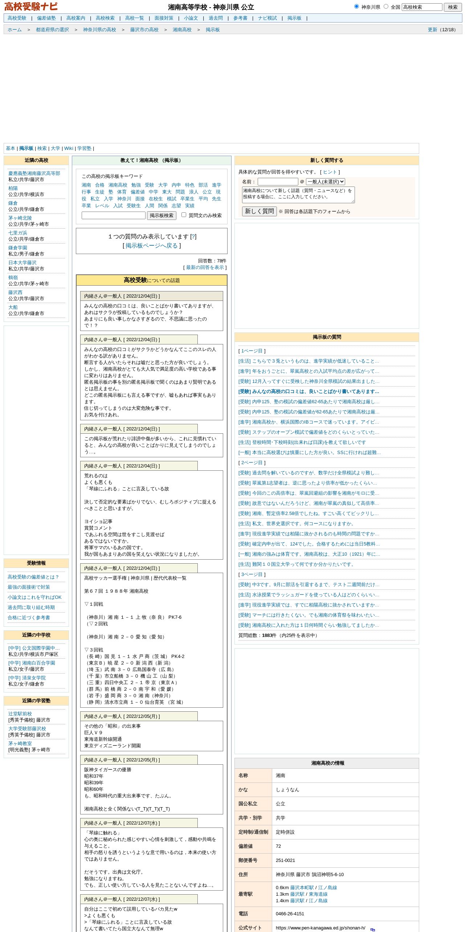Viewport: 466px width, 932px height.
Task: Tick the 質問文のみ検索 checkbox
Action: pyautogui.click(x=184, y=215)
